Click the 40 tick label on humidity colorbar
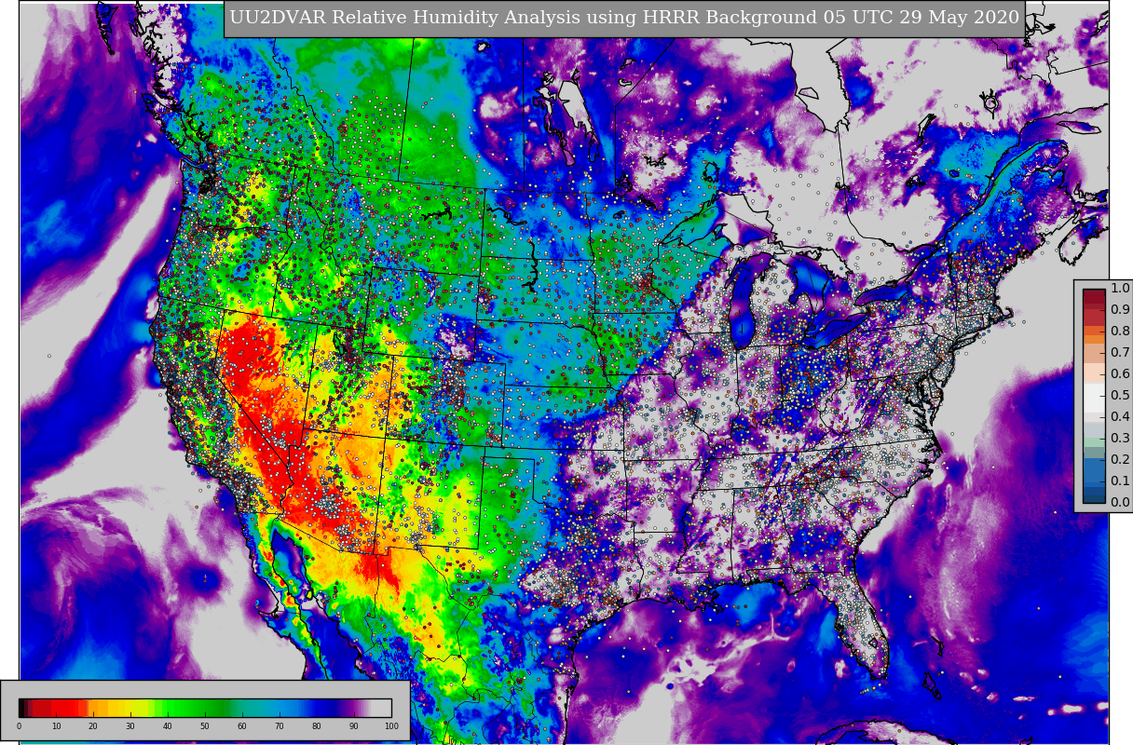This screenshot has width=1133, height=745. pyautogui.click(x=168, y=726)
